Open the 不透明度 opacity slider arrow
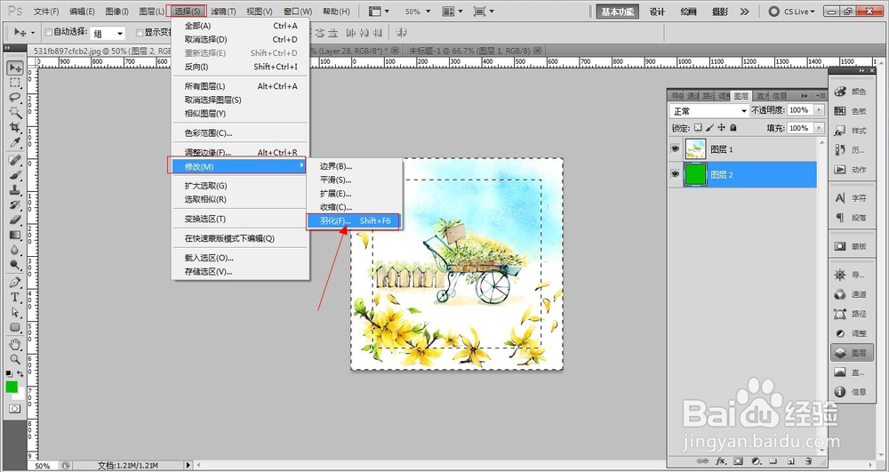Image resolution: width=889 pixels, height=472 pixels. point(819,110)
